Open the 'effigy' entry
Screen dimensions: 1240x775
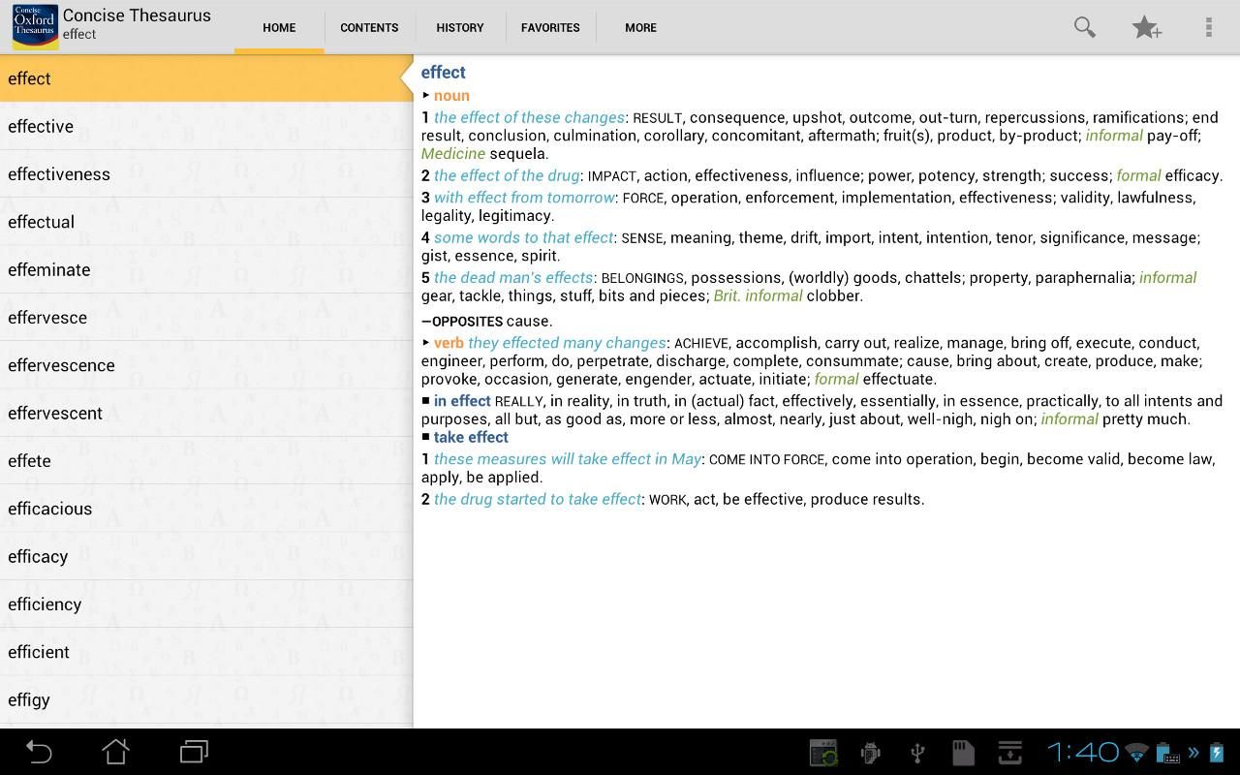(29, 699)
